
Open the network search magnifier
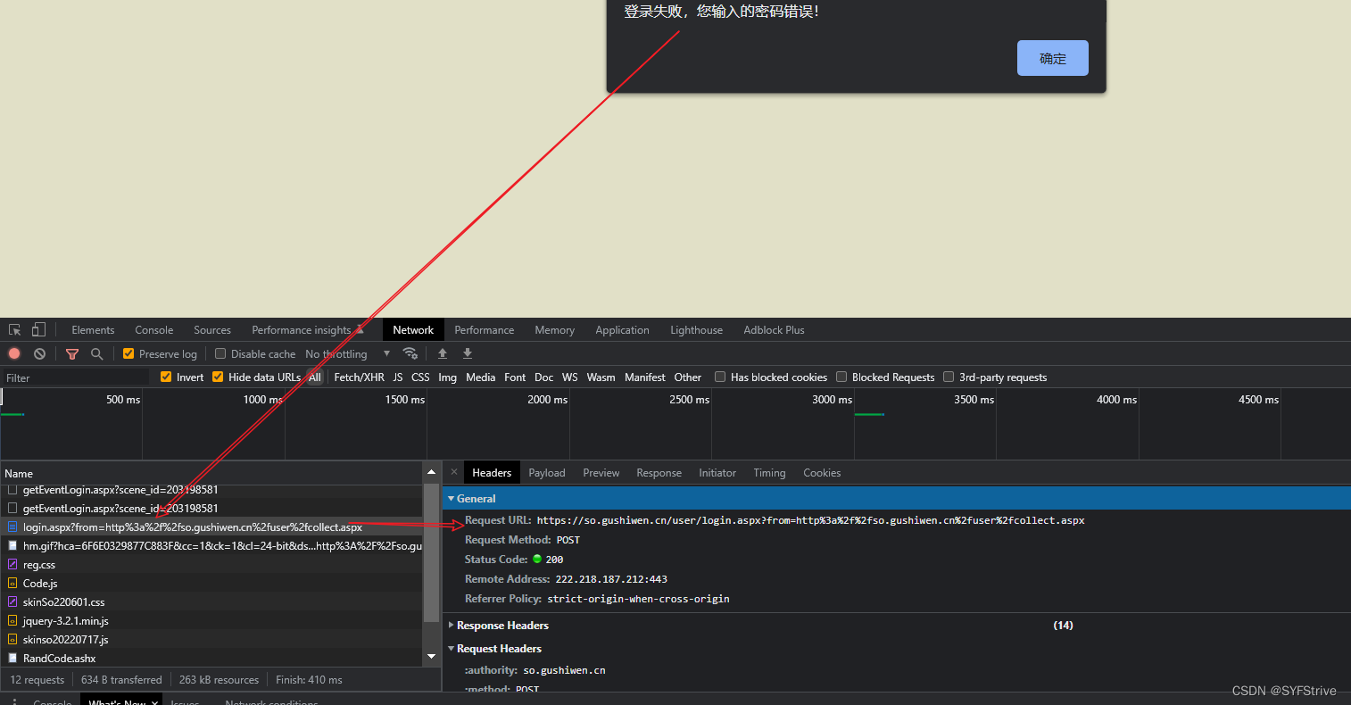[x=96, y=353]
